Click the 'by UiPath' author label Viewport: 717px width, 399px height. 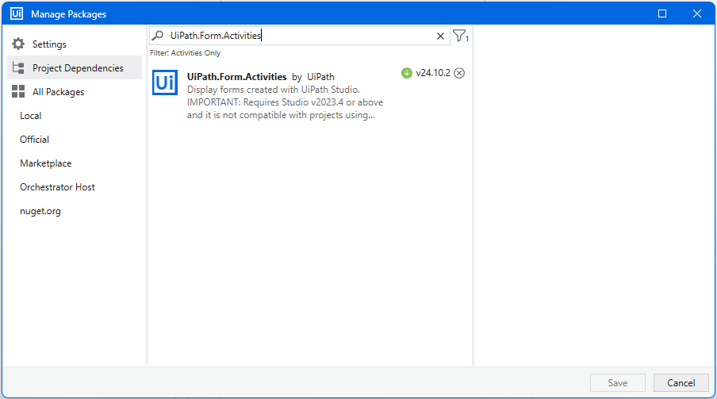[313, 77]
